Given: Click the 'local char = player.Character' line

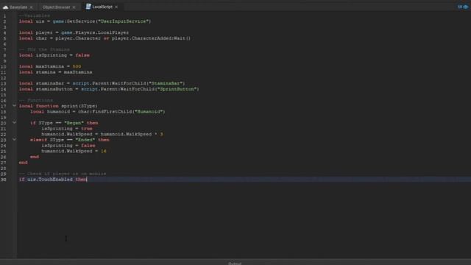Looking at the screenshot, I should point(105,38).
